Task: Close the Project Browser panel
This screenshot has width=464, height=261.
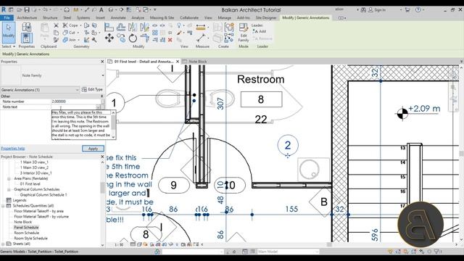Action: coord(102,157)
